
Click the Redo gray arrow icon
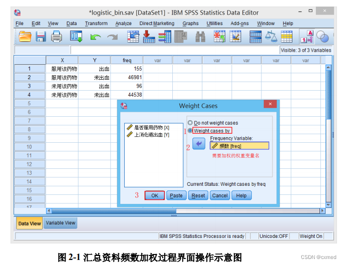[112, 37]
